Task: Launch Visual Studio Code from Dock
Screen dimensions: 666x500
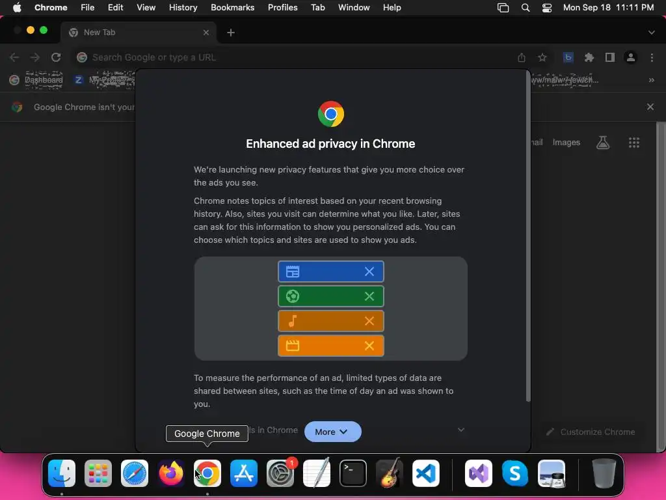Action: pos(426,473)
